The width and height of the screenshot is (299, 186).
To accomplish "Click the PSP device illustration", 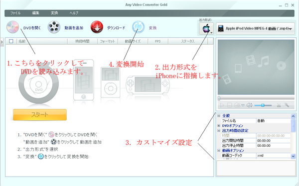I will point(148,85).
